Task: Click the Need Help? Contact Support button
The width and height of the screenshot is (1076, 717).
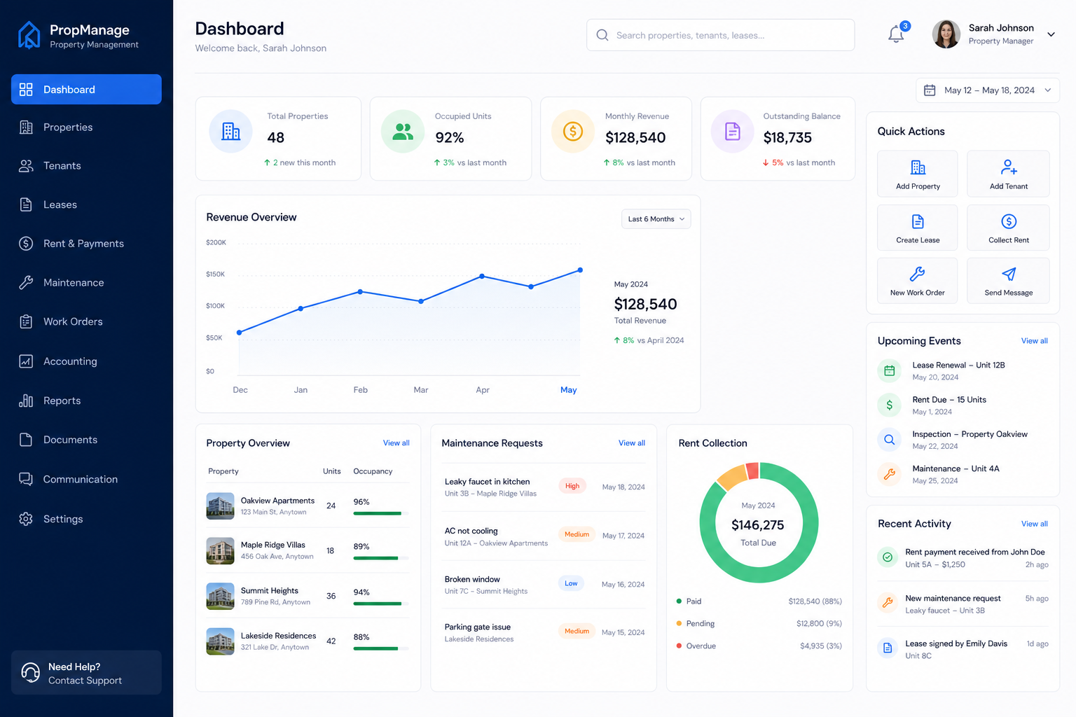Action: (x=86, y=673)
